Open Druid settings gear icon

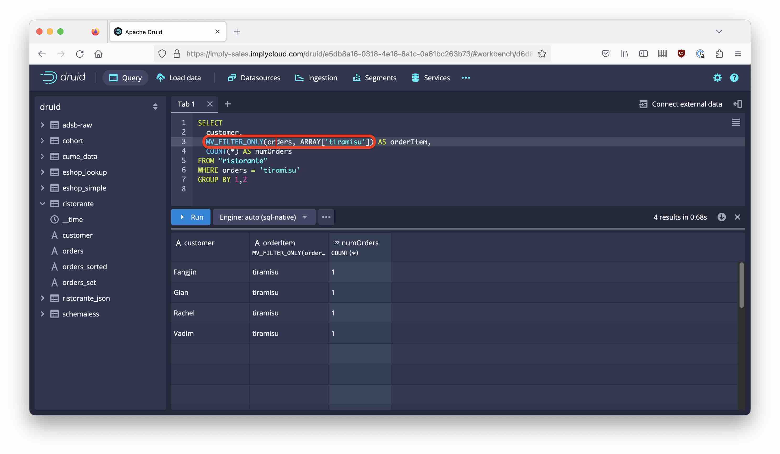coord(717,78)
